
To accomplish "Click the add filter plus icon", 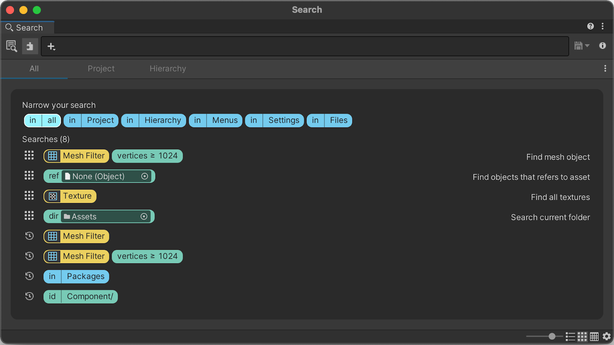I will (x=51, y=47).
